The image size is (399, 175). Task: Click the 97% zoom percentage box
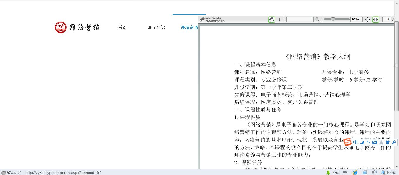coord(357,20)
